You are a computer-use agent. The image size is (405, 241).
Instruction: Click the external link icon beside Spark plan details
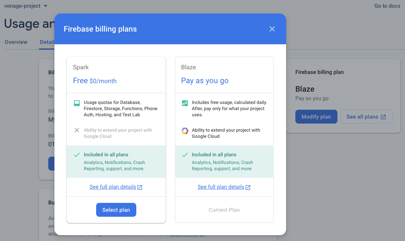(x=140, y=187)
